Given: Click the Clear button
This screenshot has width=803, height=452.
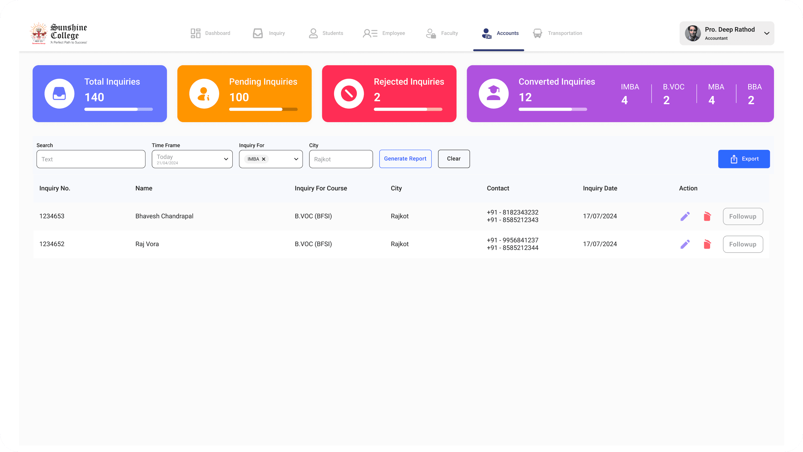Looking at the screenshot, I should click(454, 159).
